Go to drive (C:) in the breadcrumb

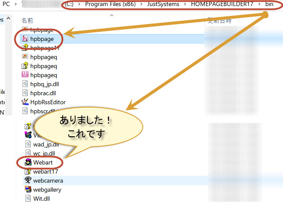[x=69, y=4]
